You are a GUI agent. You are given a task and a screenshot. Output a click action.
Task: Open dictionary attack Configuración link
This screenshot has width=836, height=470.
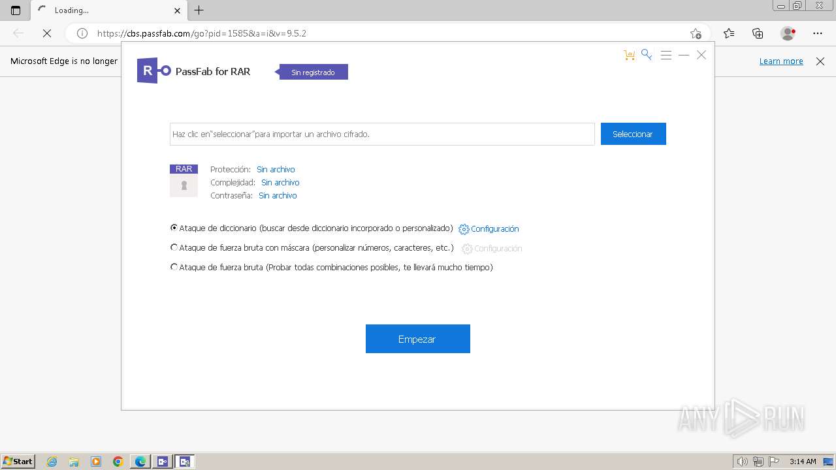coord(495,229)
